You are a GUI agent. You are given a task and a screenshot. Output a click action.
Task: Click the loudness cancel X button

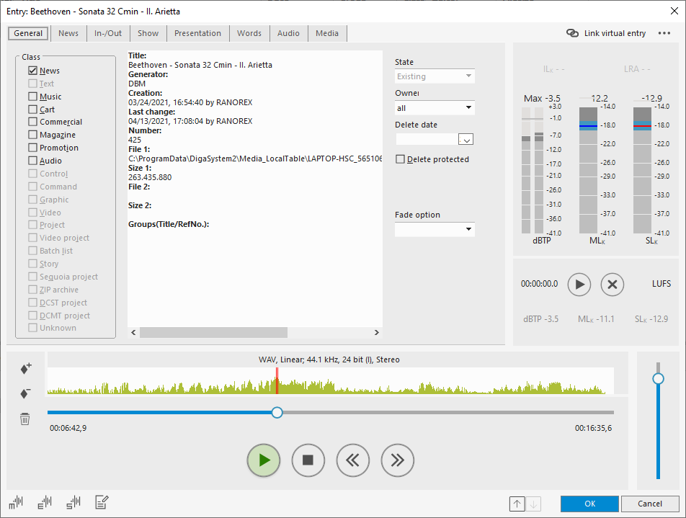(612, 284)
